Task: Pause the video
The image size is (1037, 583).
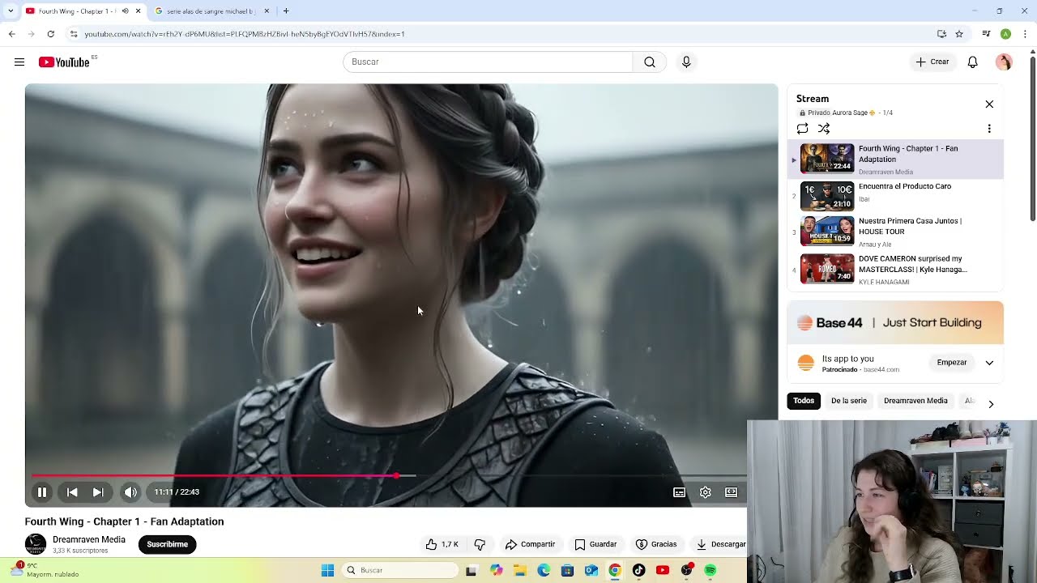Action: tap(42, 492)
